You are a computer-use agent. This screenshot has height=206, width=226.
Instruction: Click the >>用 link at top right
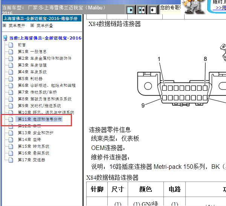pyautogui.click(x=219, y=8)
